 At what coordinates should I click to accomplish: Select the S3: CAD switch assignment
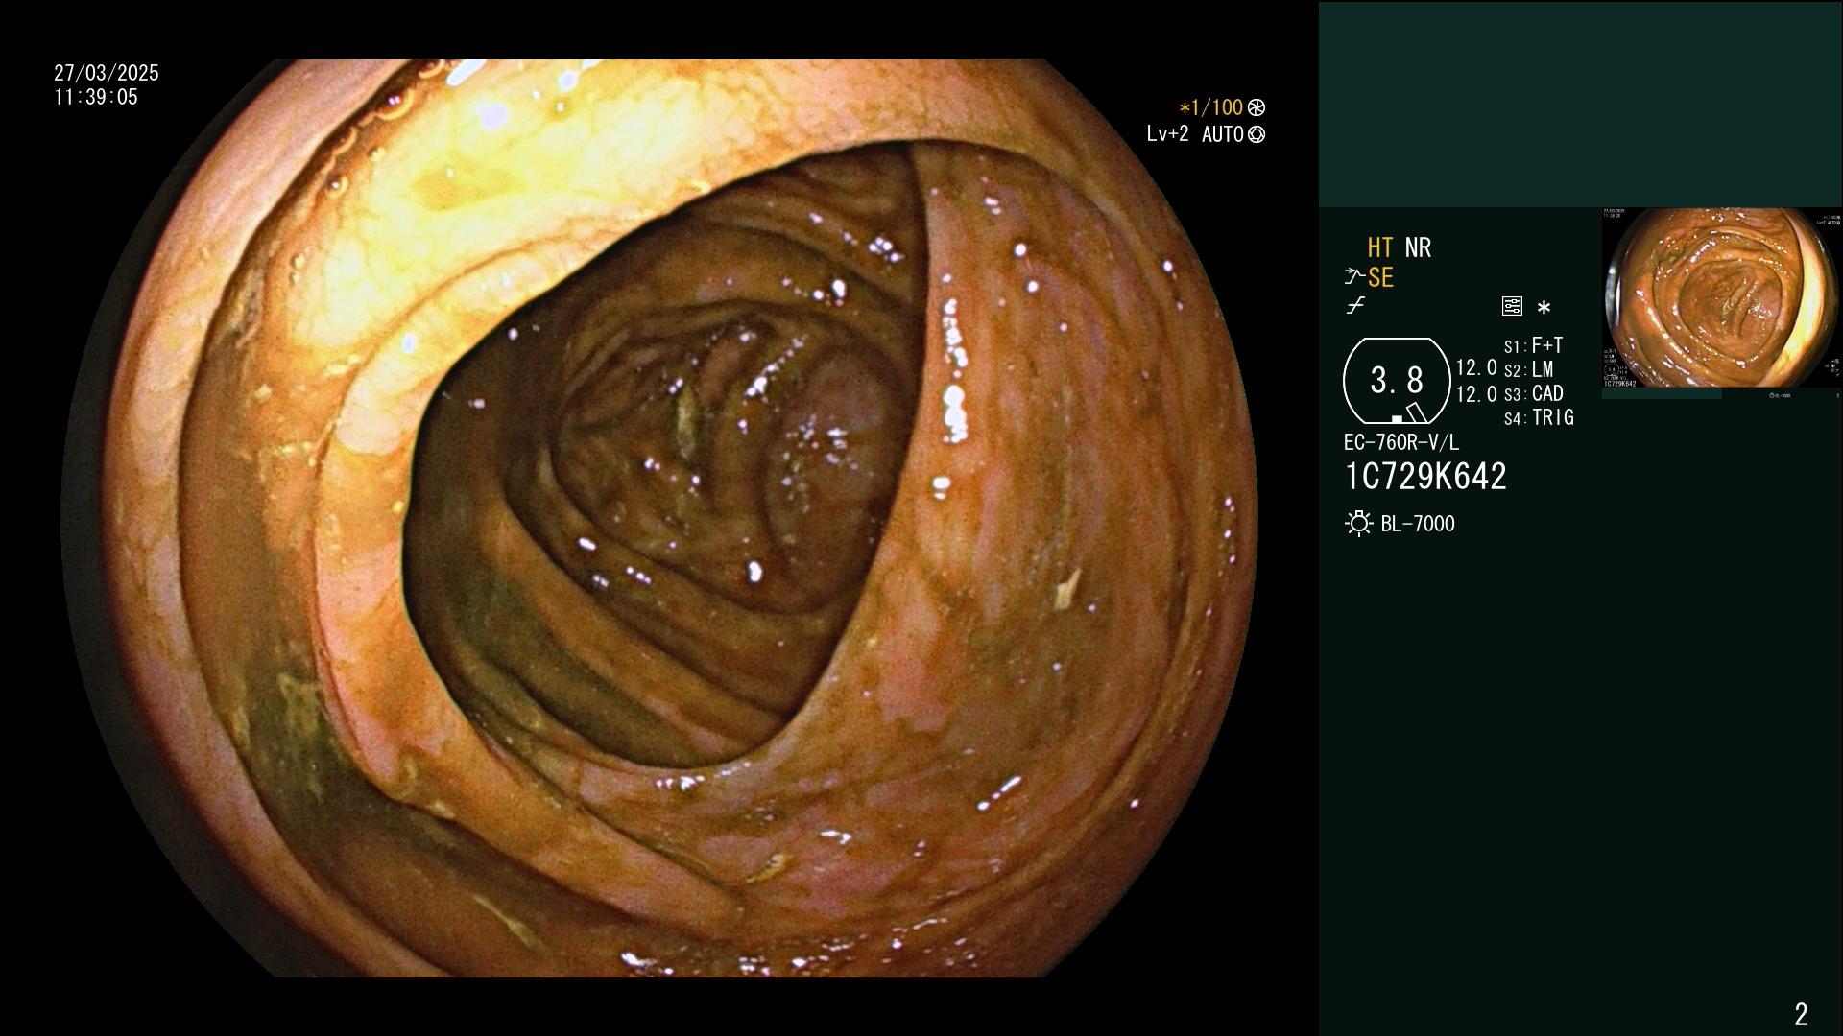coord(1534,393)
